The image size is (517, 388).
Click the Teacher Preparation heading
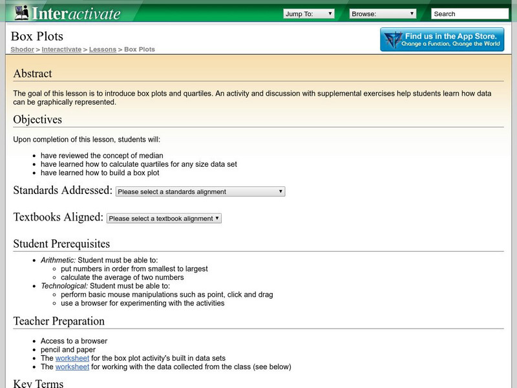coord(59,321)
